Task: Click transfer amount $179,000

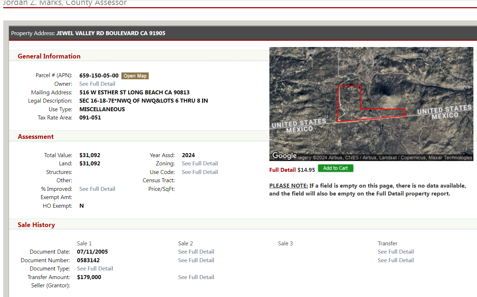Action: pos(89,277)
